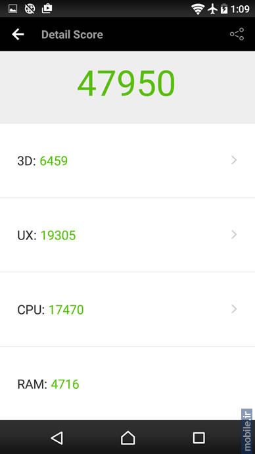
Task: Tap the picture notification icon in status bar
Action: point(12,9)
